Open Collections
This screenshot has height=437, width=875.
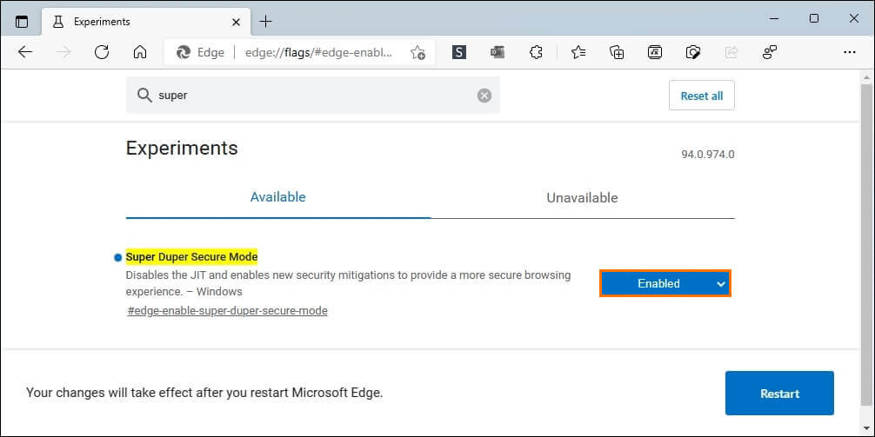[617, 52]
